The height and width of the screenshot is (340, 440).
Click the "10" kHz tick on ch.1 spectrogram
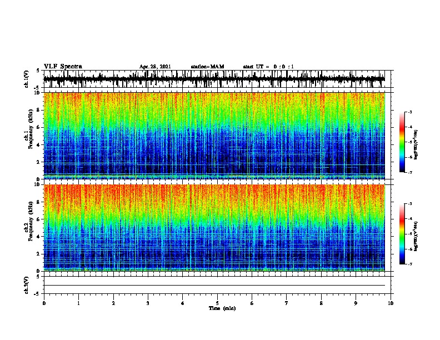pyautogui.click(x=37, y=93)
